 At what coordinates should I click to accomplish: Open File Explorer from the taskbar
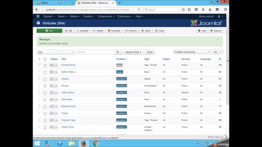click(x=72, y=143)
